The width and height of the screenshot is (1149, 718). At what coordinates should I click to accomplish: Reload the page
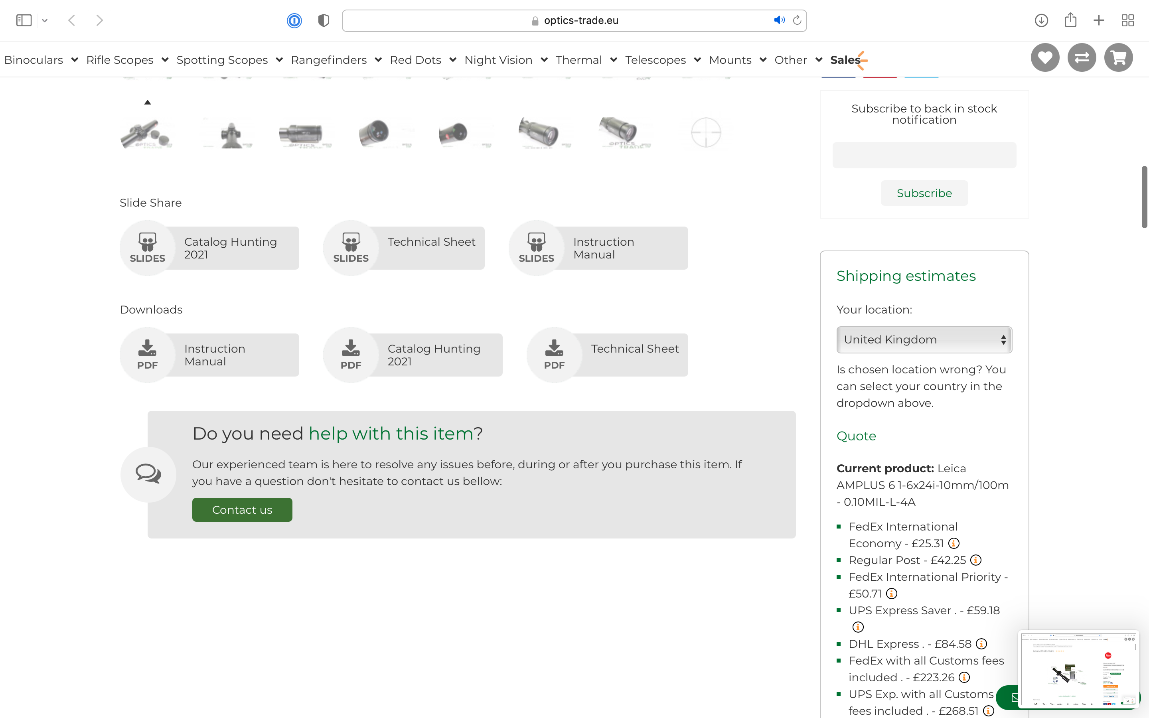[x=797, y=20]
